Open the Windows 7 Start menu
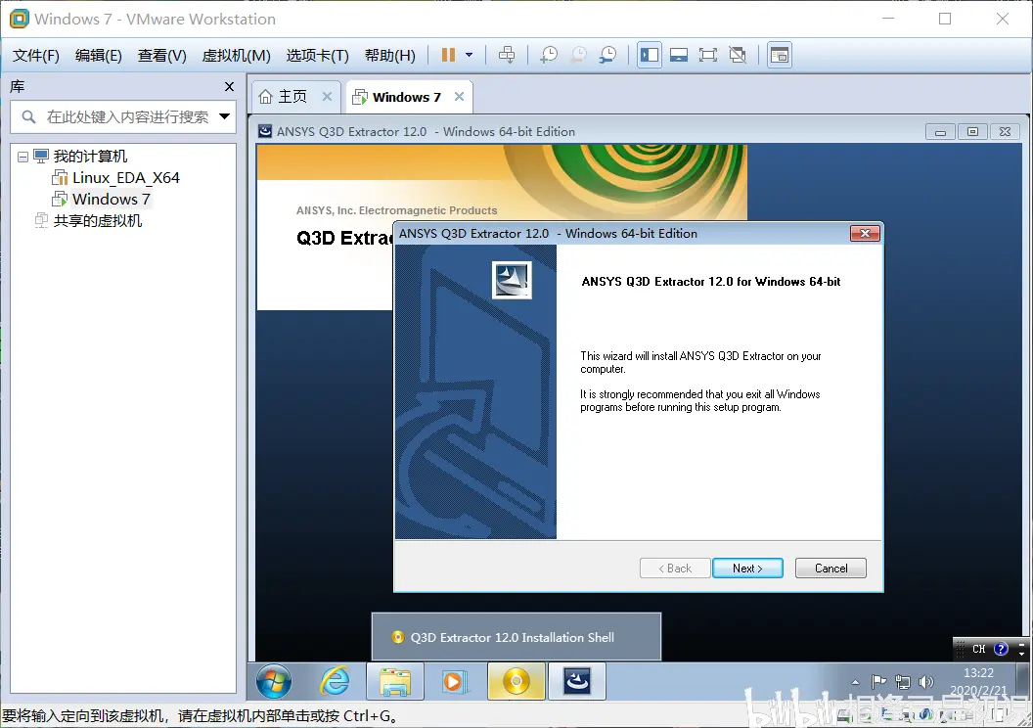 click(x=274, y=681)
